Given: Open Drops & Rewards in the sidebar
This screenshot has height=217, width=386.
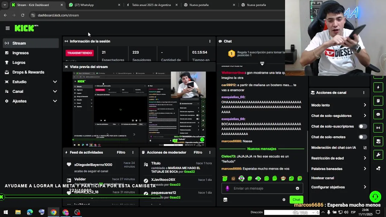Looking at the screenshot, I should [x=30, y=72].
